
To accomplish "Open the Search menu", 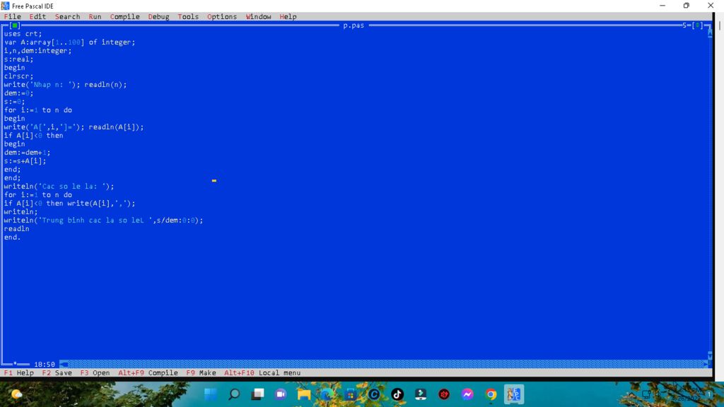I will 67,17.
